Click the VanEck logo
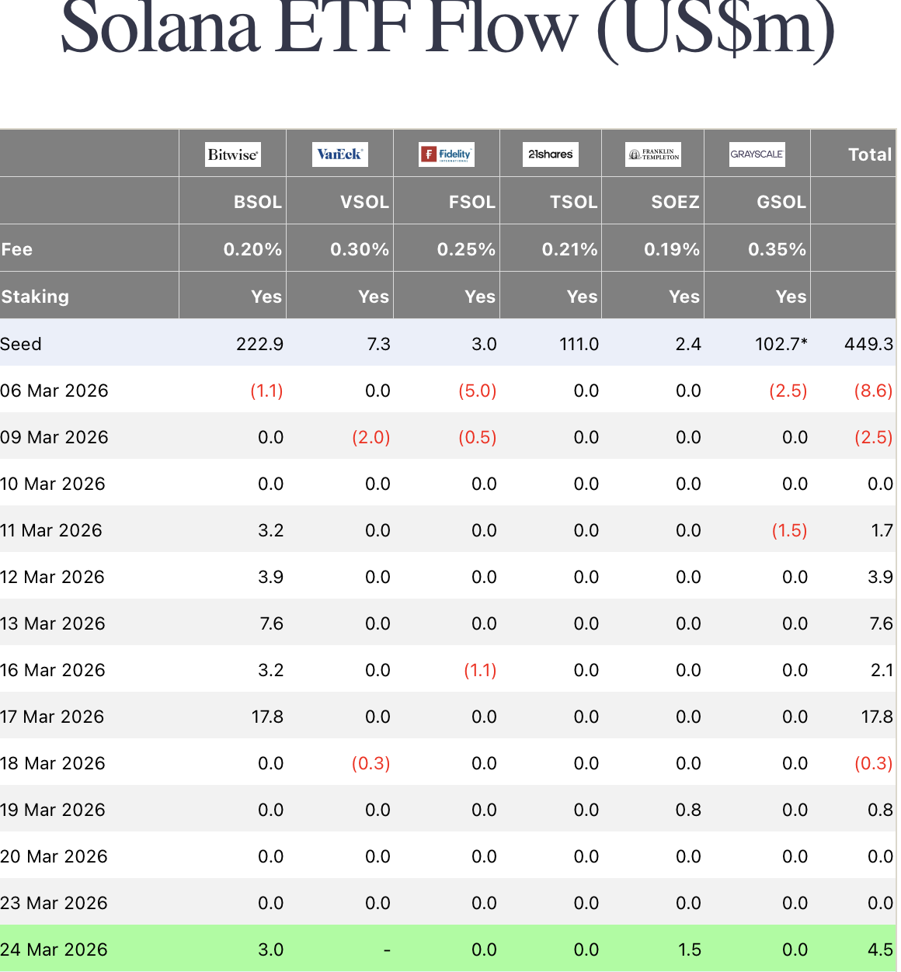Viewport: 901px width, 972px height. pos(339,154)
